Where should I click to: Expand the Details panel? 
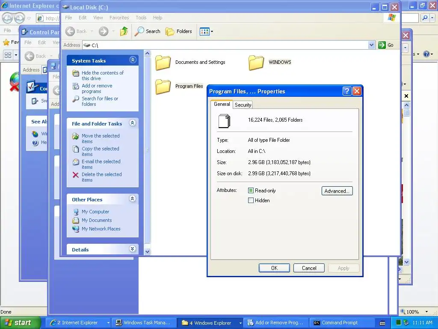coord(133,249)
